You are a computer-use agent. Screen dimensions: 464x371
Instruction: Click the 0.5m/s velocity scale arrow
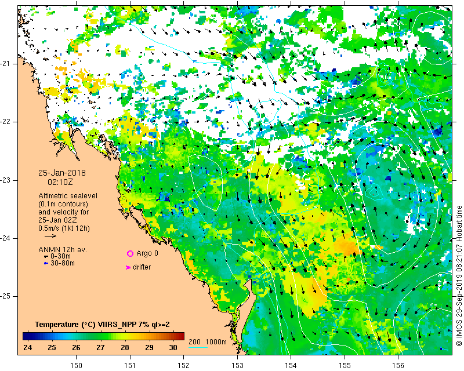pos(50,236)
